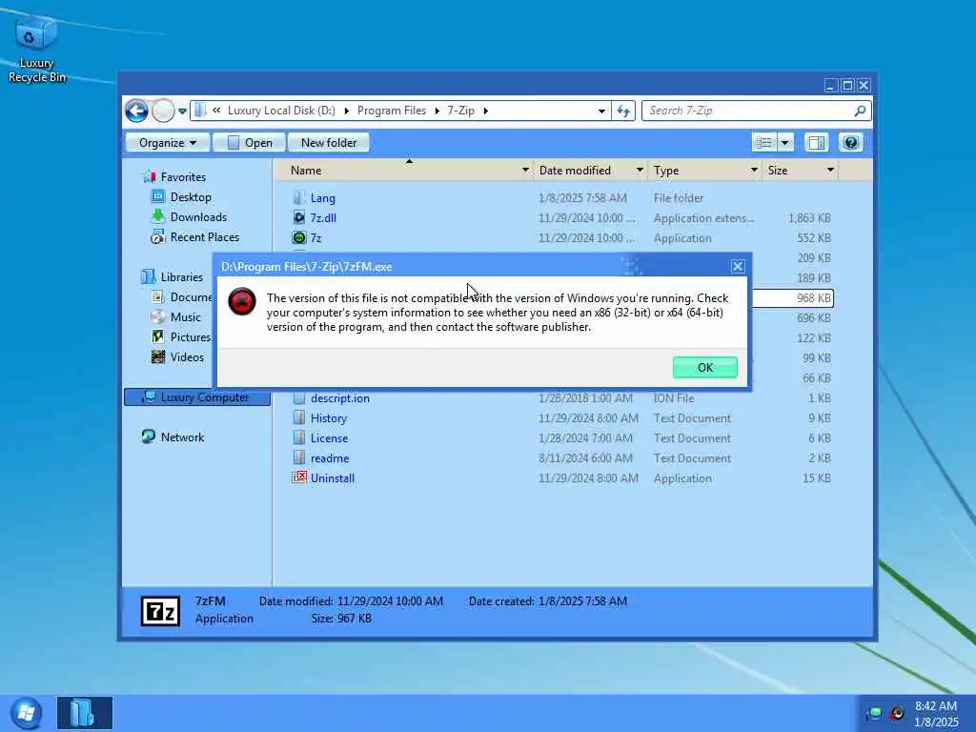The image size is (976, 732).
Task: Select Favorites in the navigation pane
Action: click(x=183, y=176)
